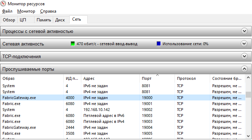The height and width of the screenshot is (140, 252).
Task: Click the Resource Monitor app icon in title bar
Action: (x=4, y=4)
